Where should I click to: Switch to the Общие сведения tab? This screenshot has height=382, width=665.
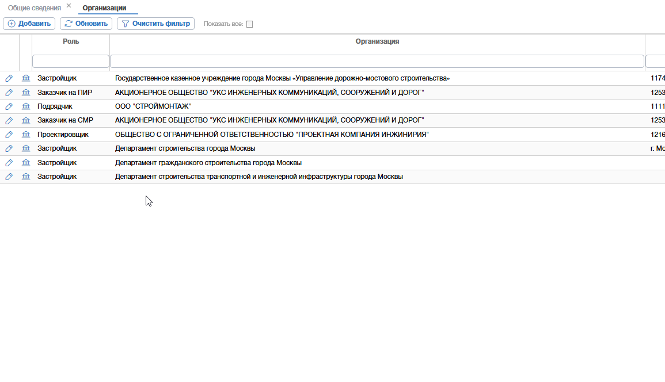pyautogui.click(x=35, y=8)
